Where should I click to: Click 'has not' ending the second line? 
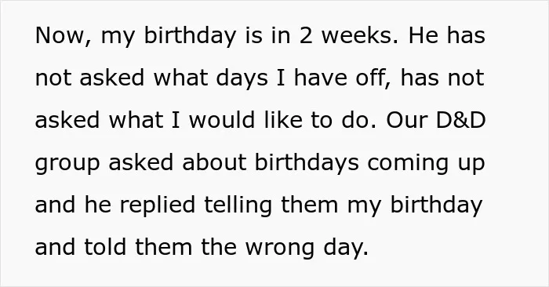pos(442,78)
